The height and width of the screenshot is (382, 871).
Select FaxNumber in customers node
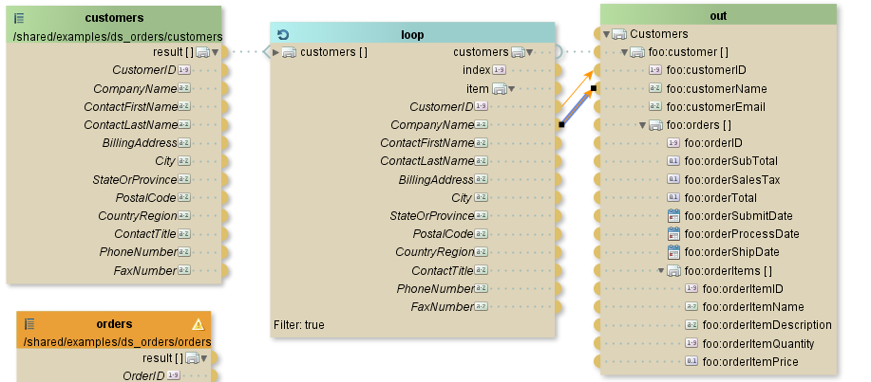coord(145,270)
